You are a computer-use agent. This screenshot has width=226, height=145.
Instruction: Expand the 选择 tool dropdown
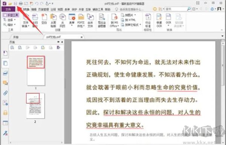[9, 20]
